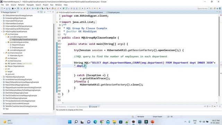Screen dimensions: 222x125
Task: Open taskbar Search
Action: coord(76,122)
